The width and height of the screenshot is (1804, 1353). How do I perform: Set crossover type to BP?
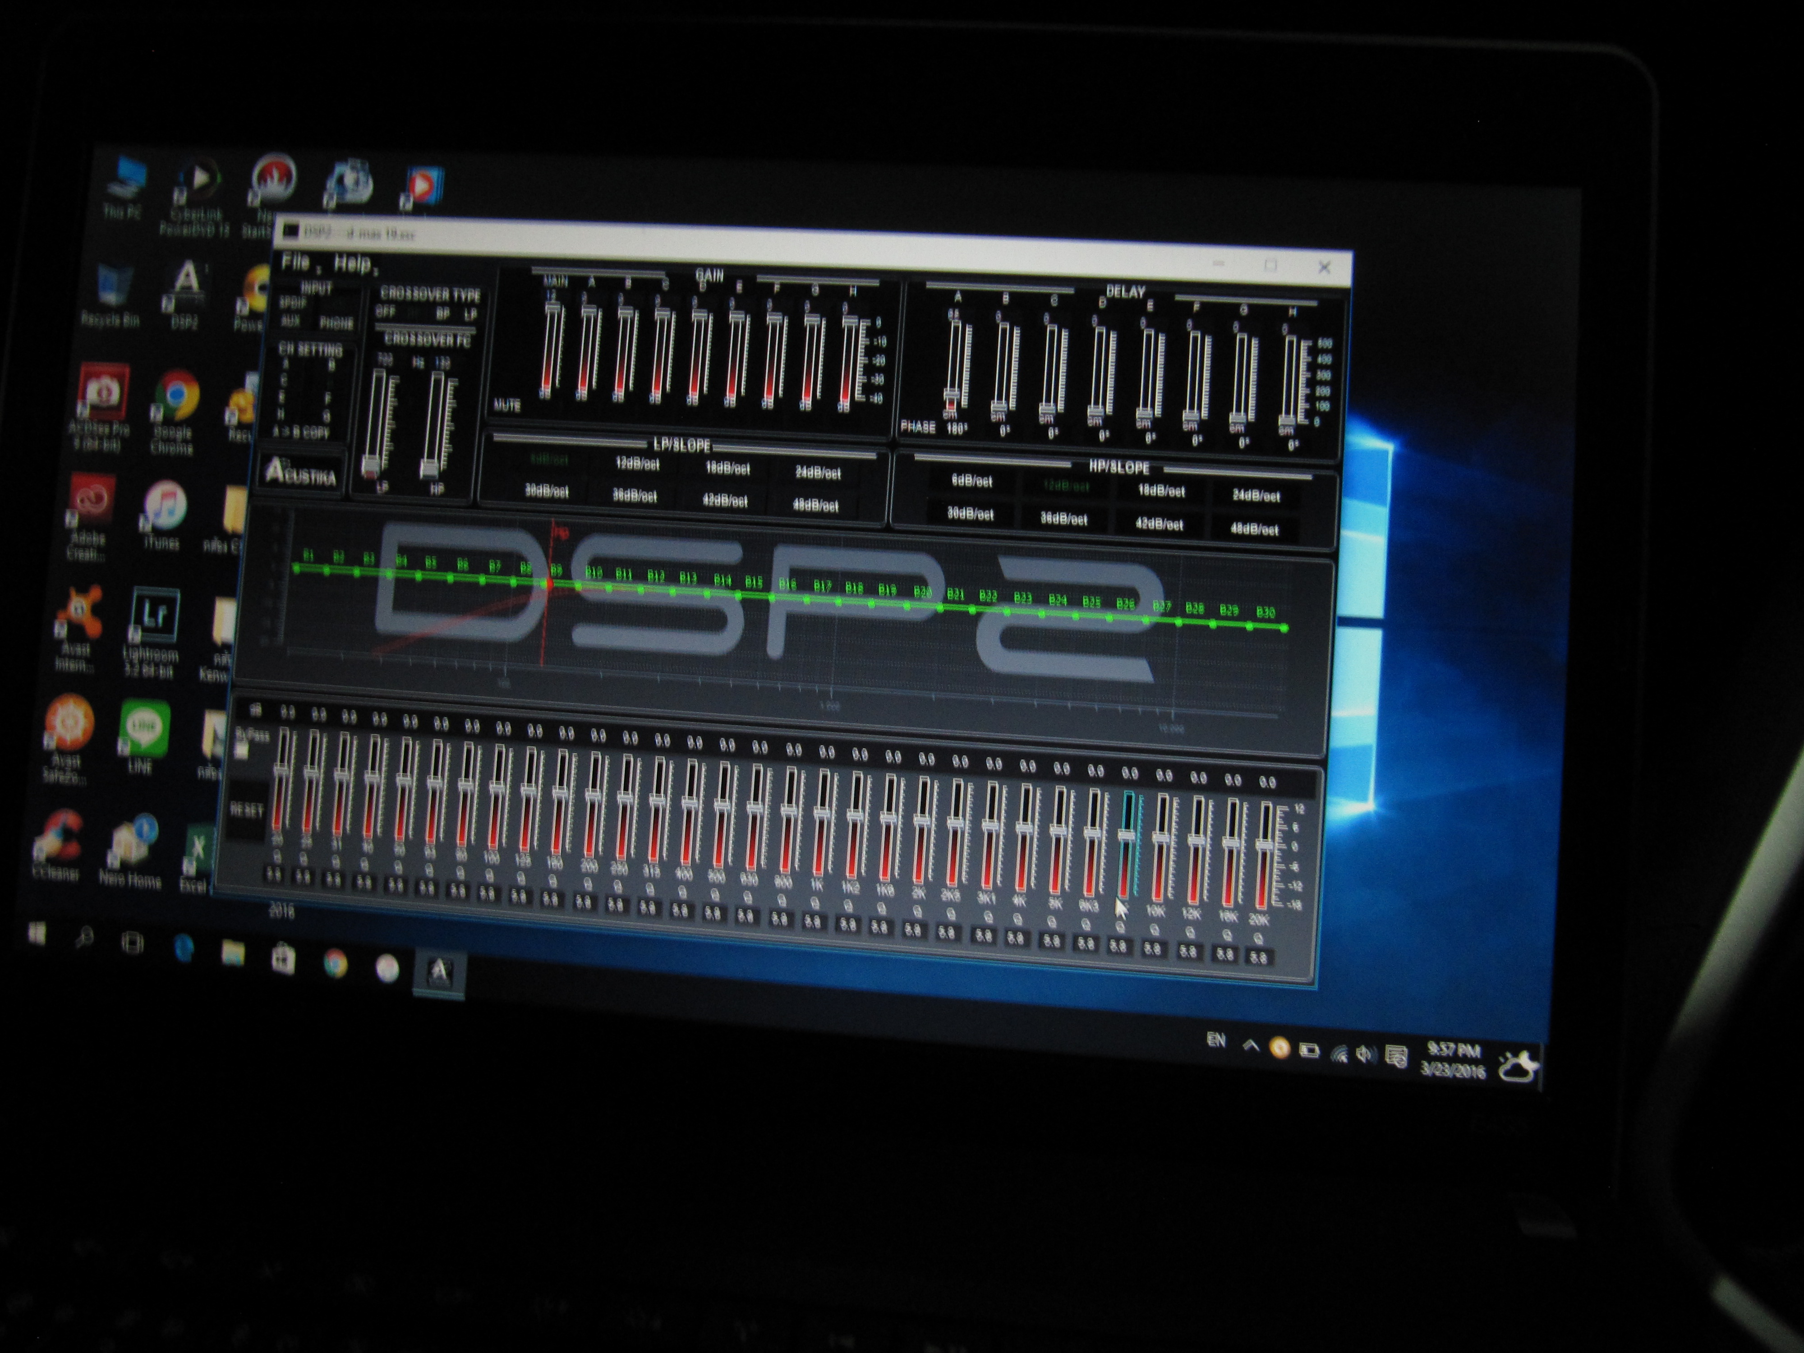(x=443, y=314)
